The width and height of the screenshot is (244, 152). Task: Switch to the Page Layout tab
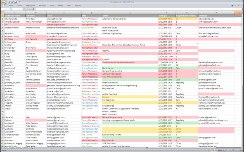pos(30,6)
